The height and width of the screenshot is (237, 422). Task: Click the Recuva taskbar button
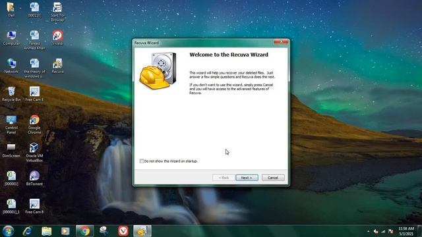point(142,231)
